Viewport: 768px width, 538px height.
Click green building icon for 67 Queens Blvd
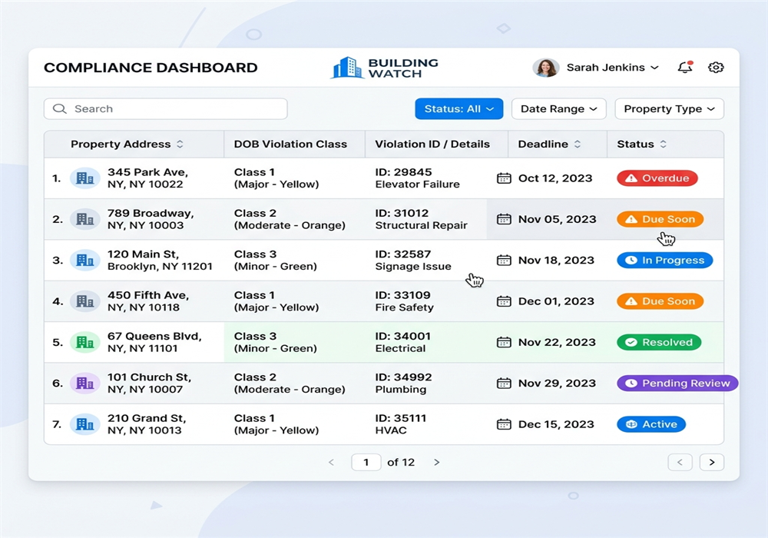coord(84,342)
